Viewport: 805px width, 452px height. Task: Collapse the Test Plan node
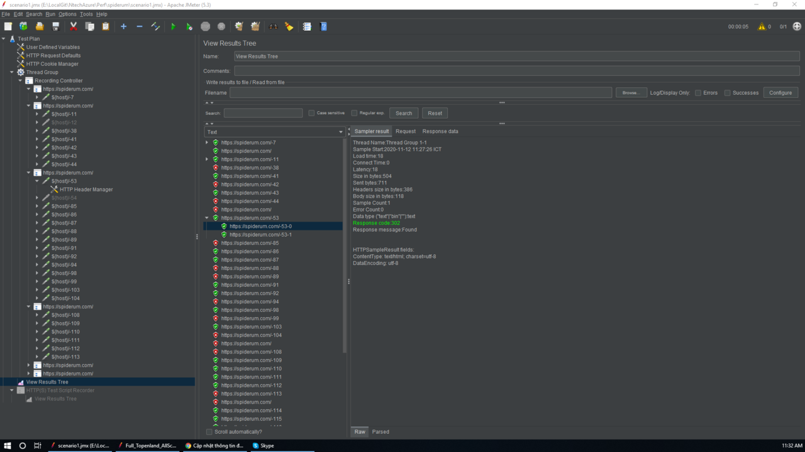coord(4,39)
